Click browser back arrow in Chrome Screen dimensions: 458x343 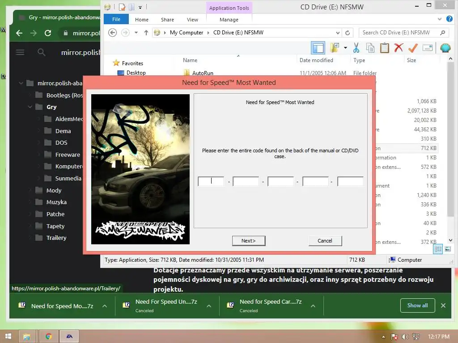[19, 33]
